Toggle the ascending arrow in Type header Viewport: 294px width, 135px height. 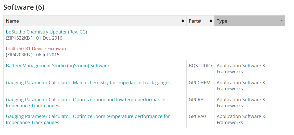[282, 21]
